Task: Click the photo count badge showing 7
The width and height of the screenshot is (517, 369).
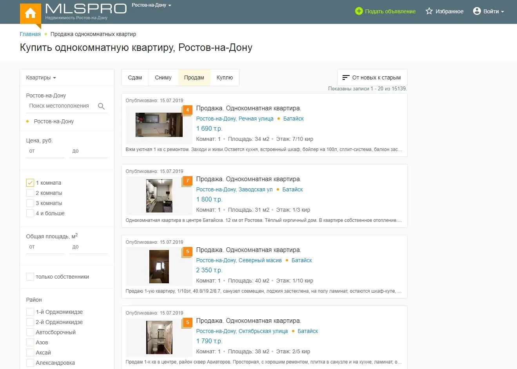Action: click(187, 181)
